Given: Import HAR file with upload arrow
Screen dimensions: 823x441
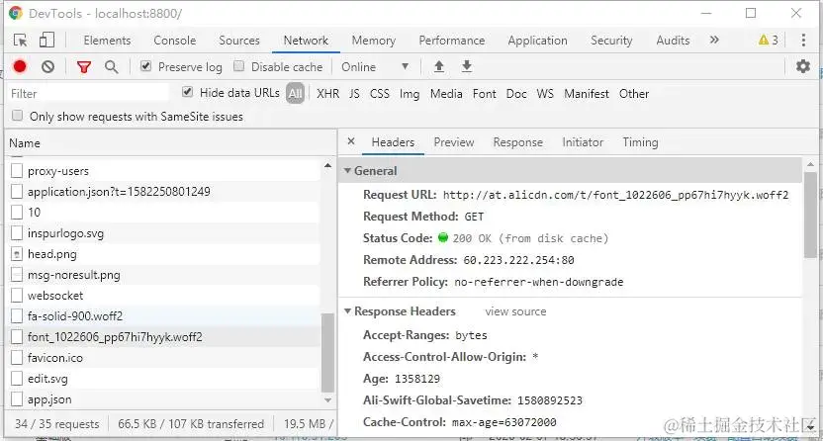Looking at the screenshot, I should (x=439, y=66).
